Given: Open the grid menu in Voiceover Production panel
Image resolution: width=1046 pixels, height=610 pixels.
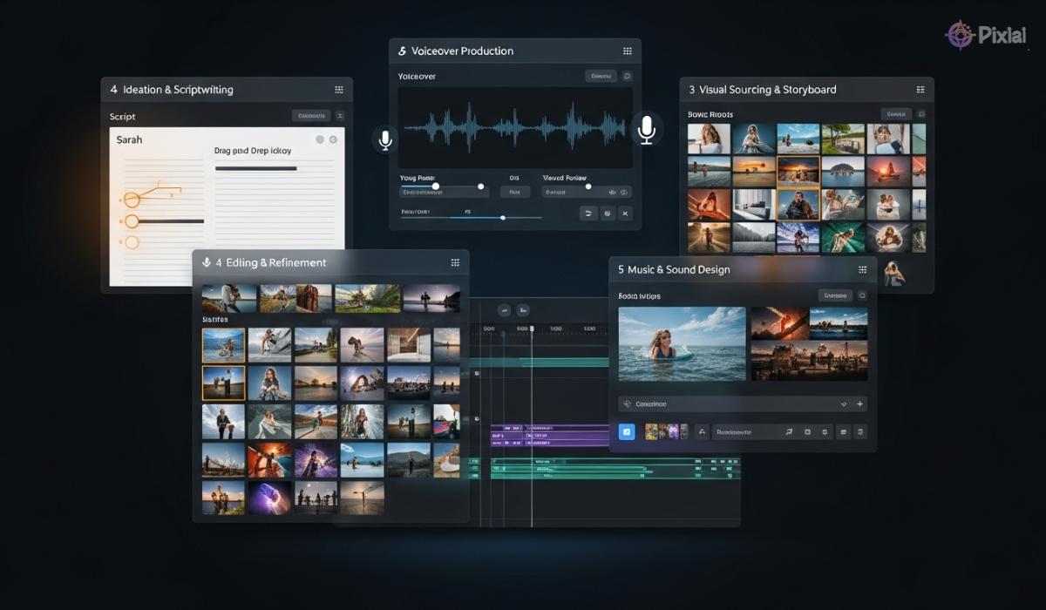Looking at the screenshot, I should click(627, 51).
